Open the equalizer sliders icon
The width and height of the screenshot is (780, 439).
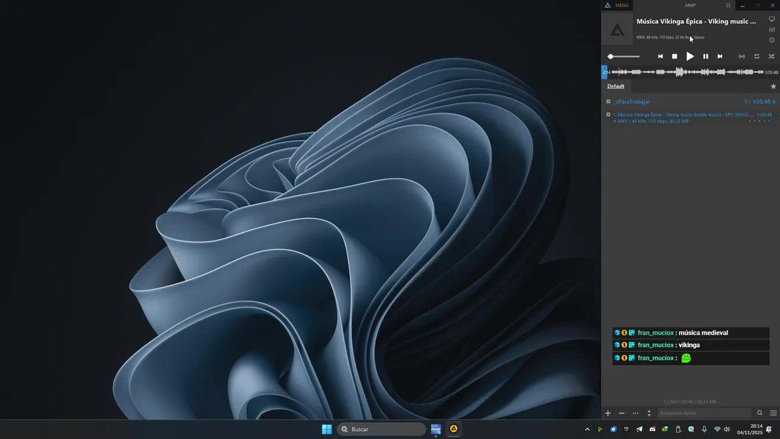[x=771, y=30]
